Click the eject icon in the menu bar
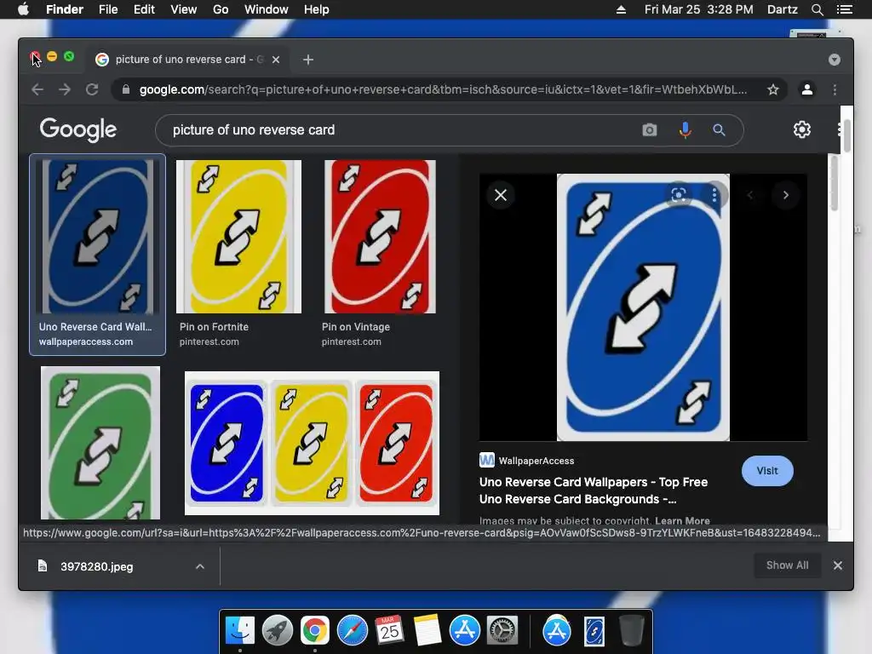Screen dimensions: 872x654 click(x=621, y=9)
